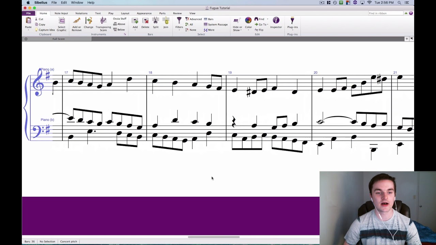
Task: Select Bars option
Action: [208, 19]
